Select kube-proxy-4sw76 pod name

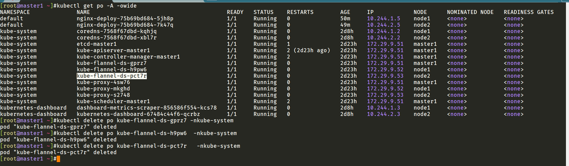(x=103, y=82)
